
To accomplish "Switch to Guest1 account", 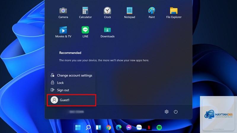I will pos(71,100).
